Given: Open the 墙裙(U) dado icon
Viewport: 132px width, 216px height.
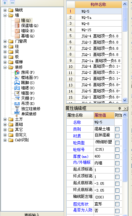Looking at the screenshot, I should coord(17,88).
